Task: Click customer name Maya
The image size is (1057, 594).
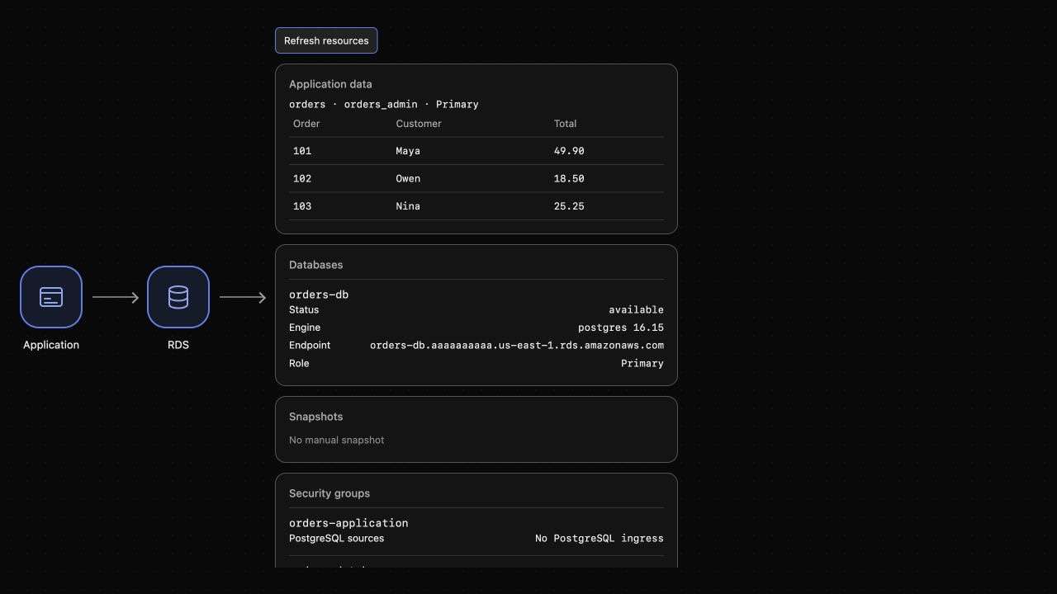Action: (408, 151)
